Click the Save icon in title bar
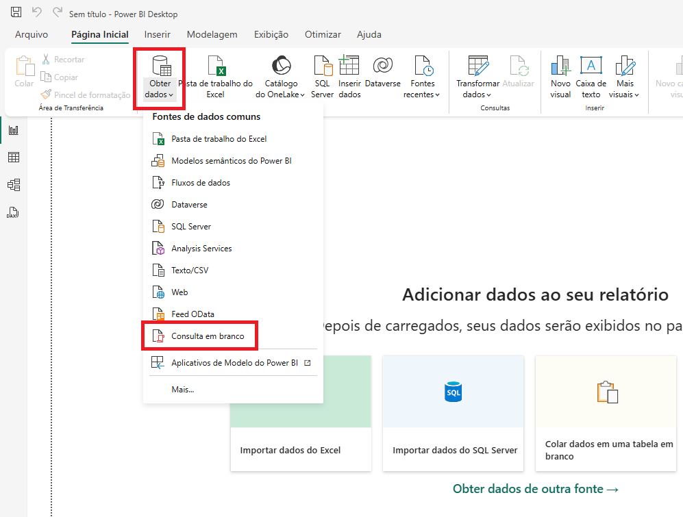The width and height of the screenshot is (683, 517). pos(16,12)
